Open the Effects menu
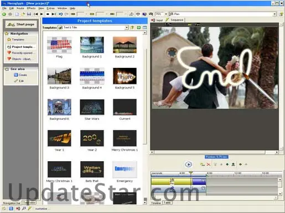The width and height of the screenshot is (285, 213). (31, 8)
